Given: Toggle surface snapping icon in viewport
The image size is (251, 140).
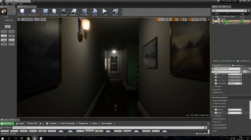Looking at the screenshot, I should tap(170, 19).
